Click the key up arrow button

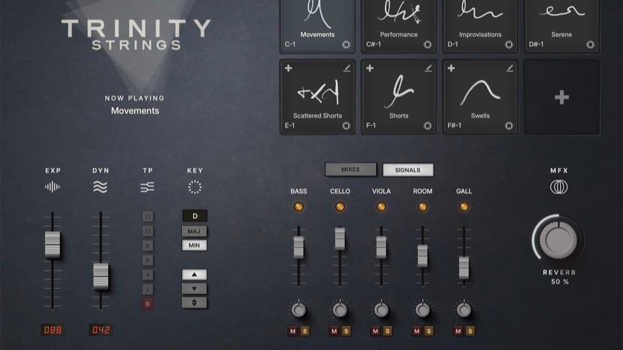tap(194, 275)
